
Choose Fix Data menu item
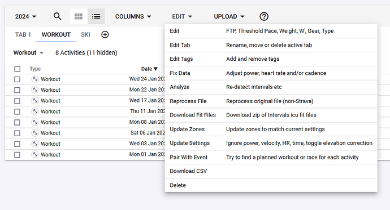point(271,73)
